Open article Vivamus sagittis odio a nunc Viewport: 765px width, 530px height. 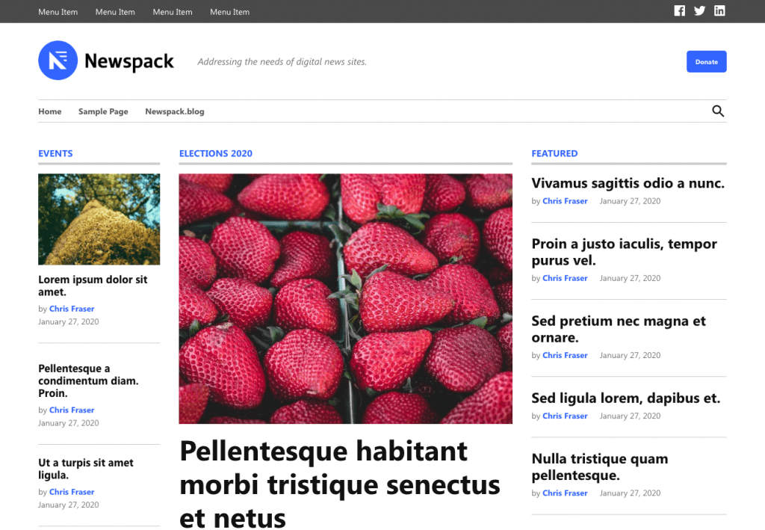[628, 183]
